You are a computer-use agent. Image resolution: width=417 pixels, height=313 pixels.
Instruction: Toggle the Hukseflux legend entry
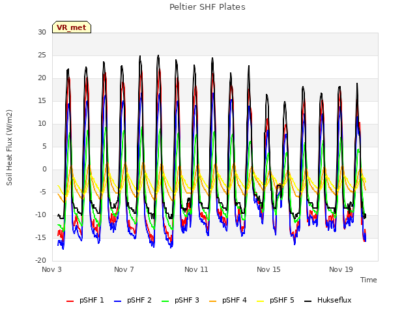pos(328,300)
